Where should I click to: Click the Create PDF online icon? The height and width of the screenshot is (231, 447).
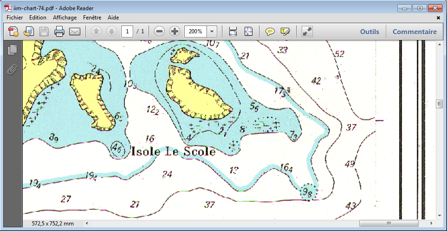(x=13, y=31)
